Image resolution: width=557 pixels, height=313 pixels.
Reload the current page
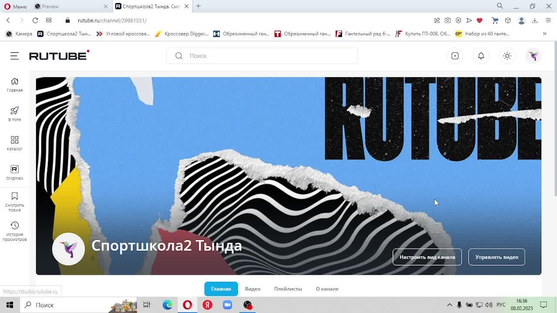[35, 20]
